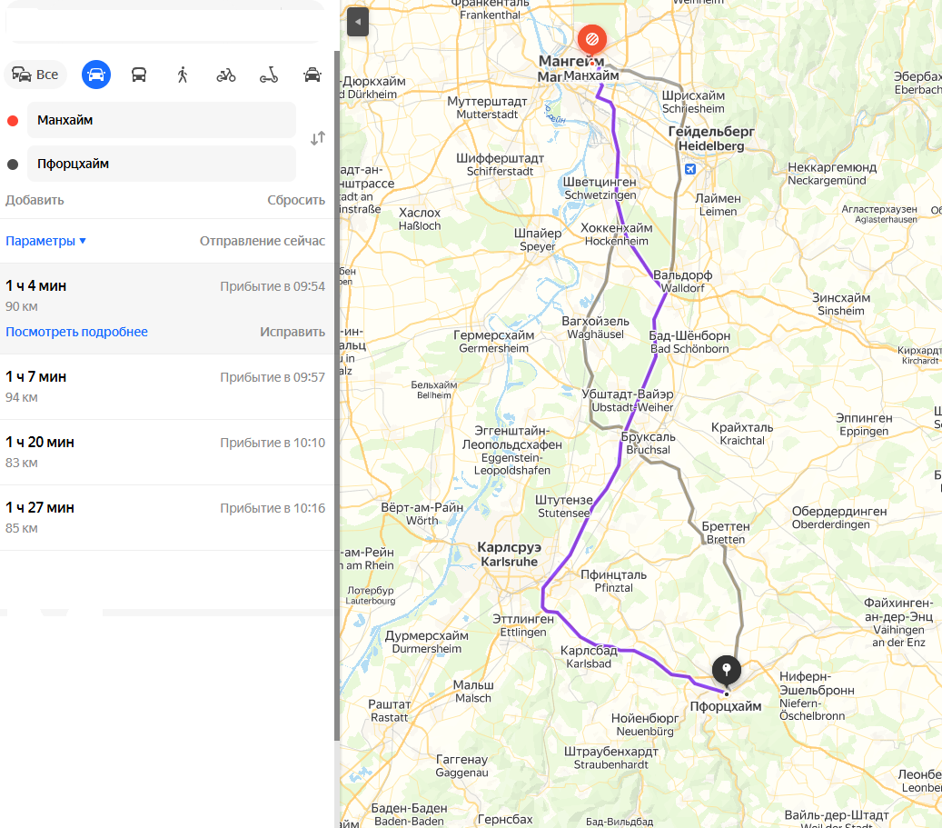
Task: Click the red Mannheim start map marker
Action: (591, 40)
